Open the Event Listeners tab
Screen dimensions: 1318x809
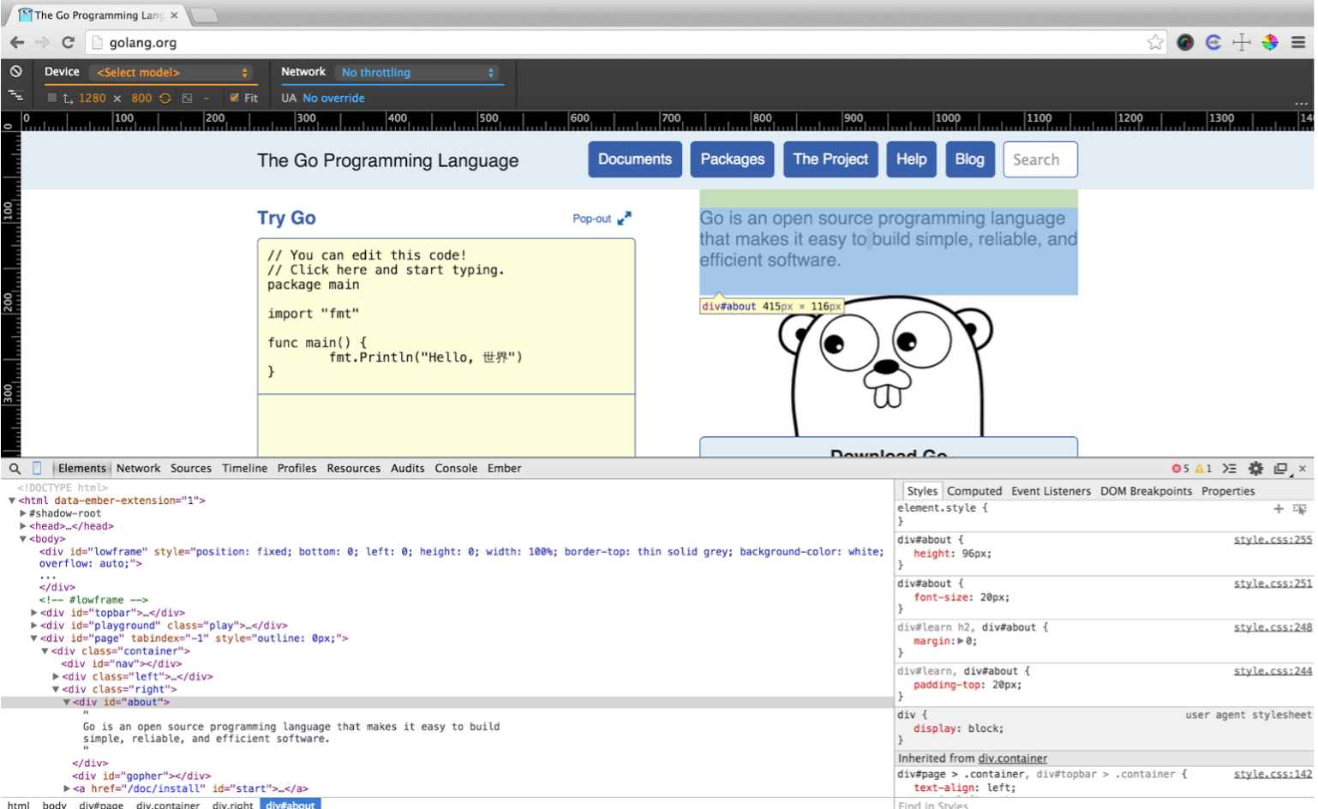click(1051, 491)
